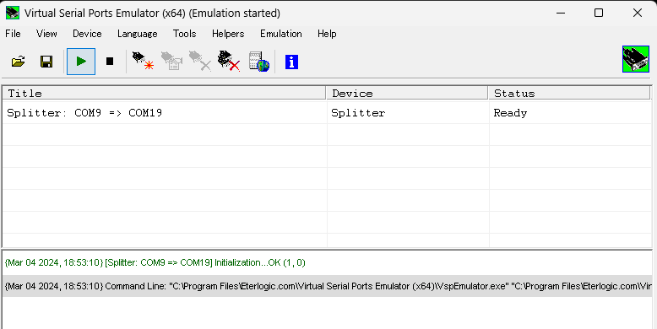Viewport: 657px width, 329px height.
Task: Click the green serial connector logo
Action: click(x=636, y=59)
